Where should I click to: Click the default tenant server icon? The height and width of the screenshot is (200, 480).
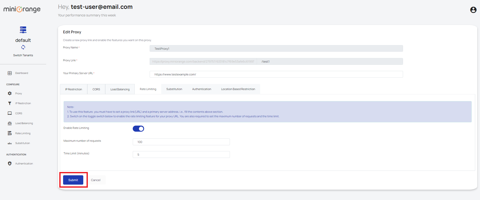[x=23, y=30]
